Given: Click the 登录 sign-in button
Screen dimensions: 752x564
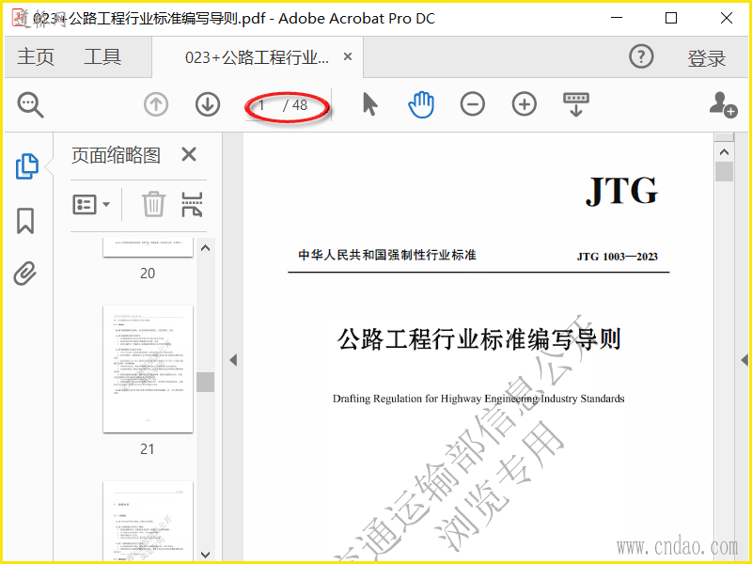Looking at the screenshot, I should (707, 58).
